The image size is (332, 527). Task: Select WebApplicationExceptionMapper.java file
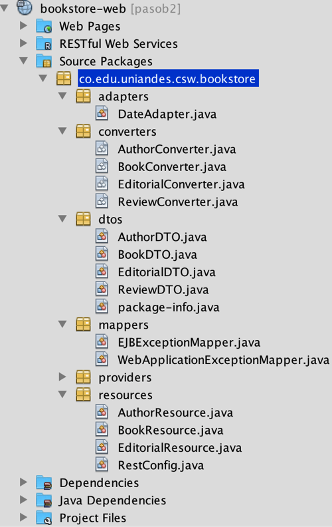[x=223, y=360]
